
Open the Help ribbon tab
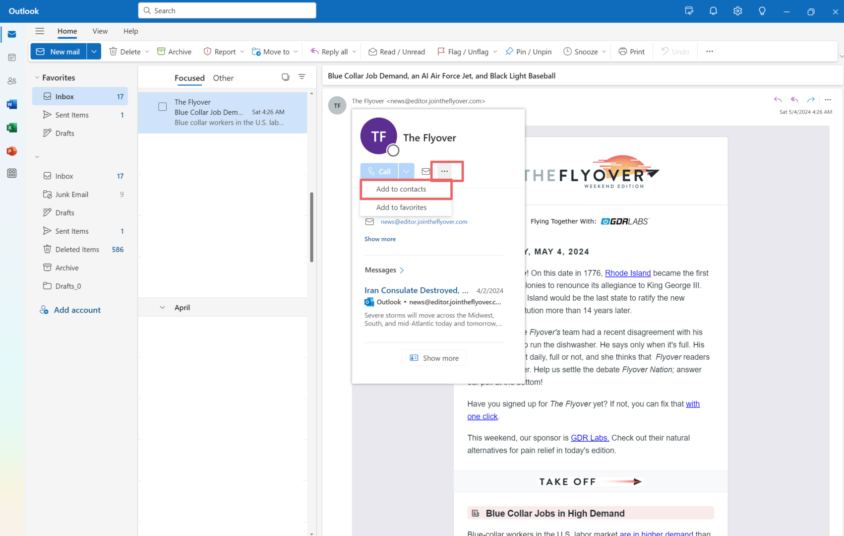(130, 31)
